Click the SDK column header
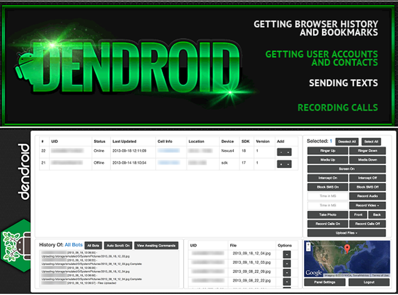Image resolution: width=398 pixels, height=295 pixels. click(245, 141)
